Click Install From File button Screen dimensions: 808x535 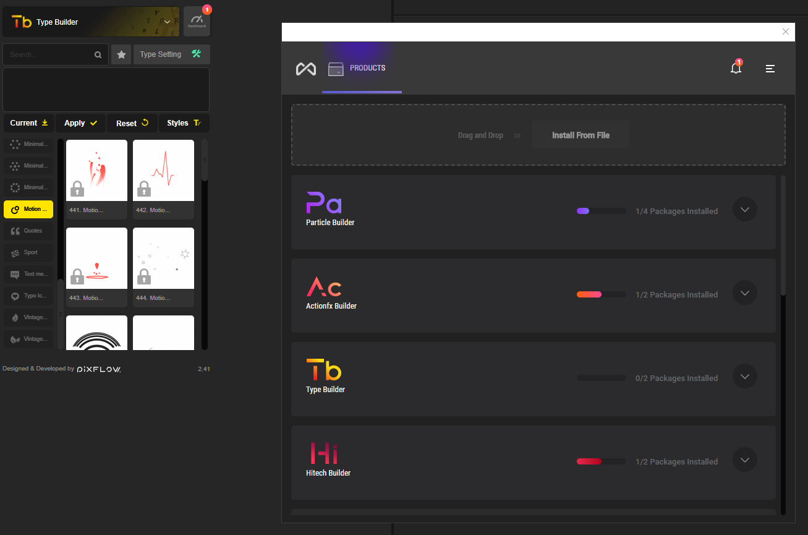(580, 135)
